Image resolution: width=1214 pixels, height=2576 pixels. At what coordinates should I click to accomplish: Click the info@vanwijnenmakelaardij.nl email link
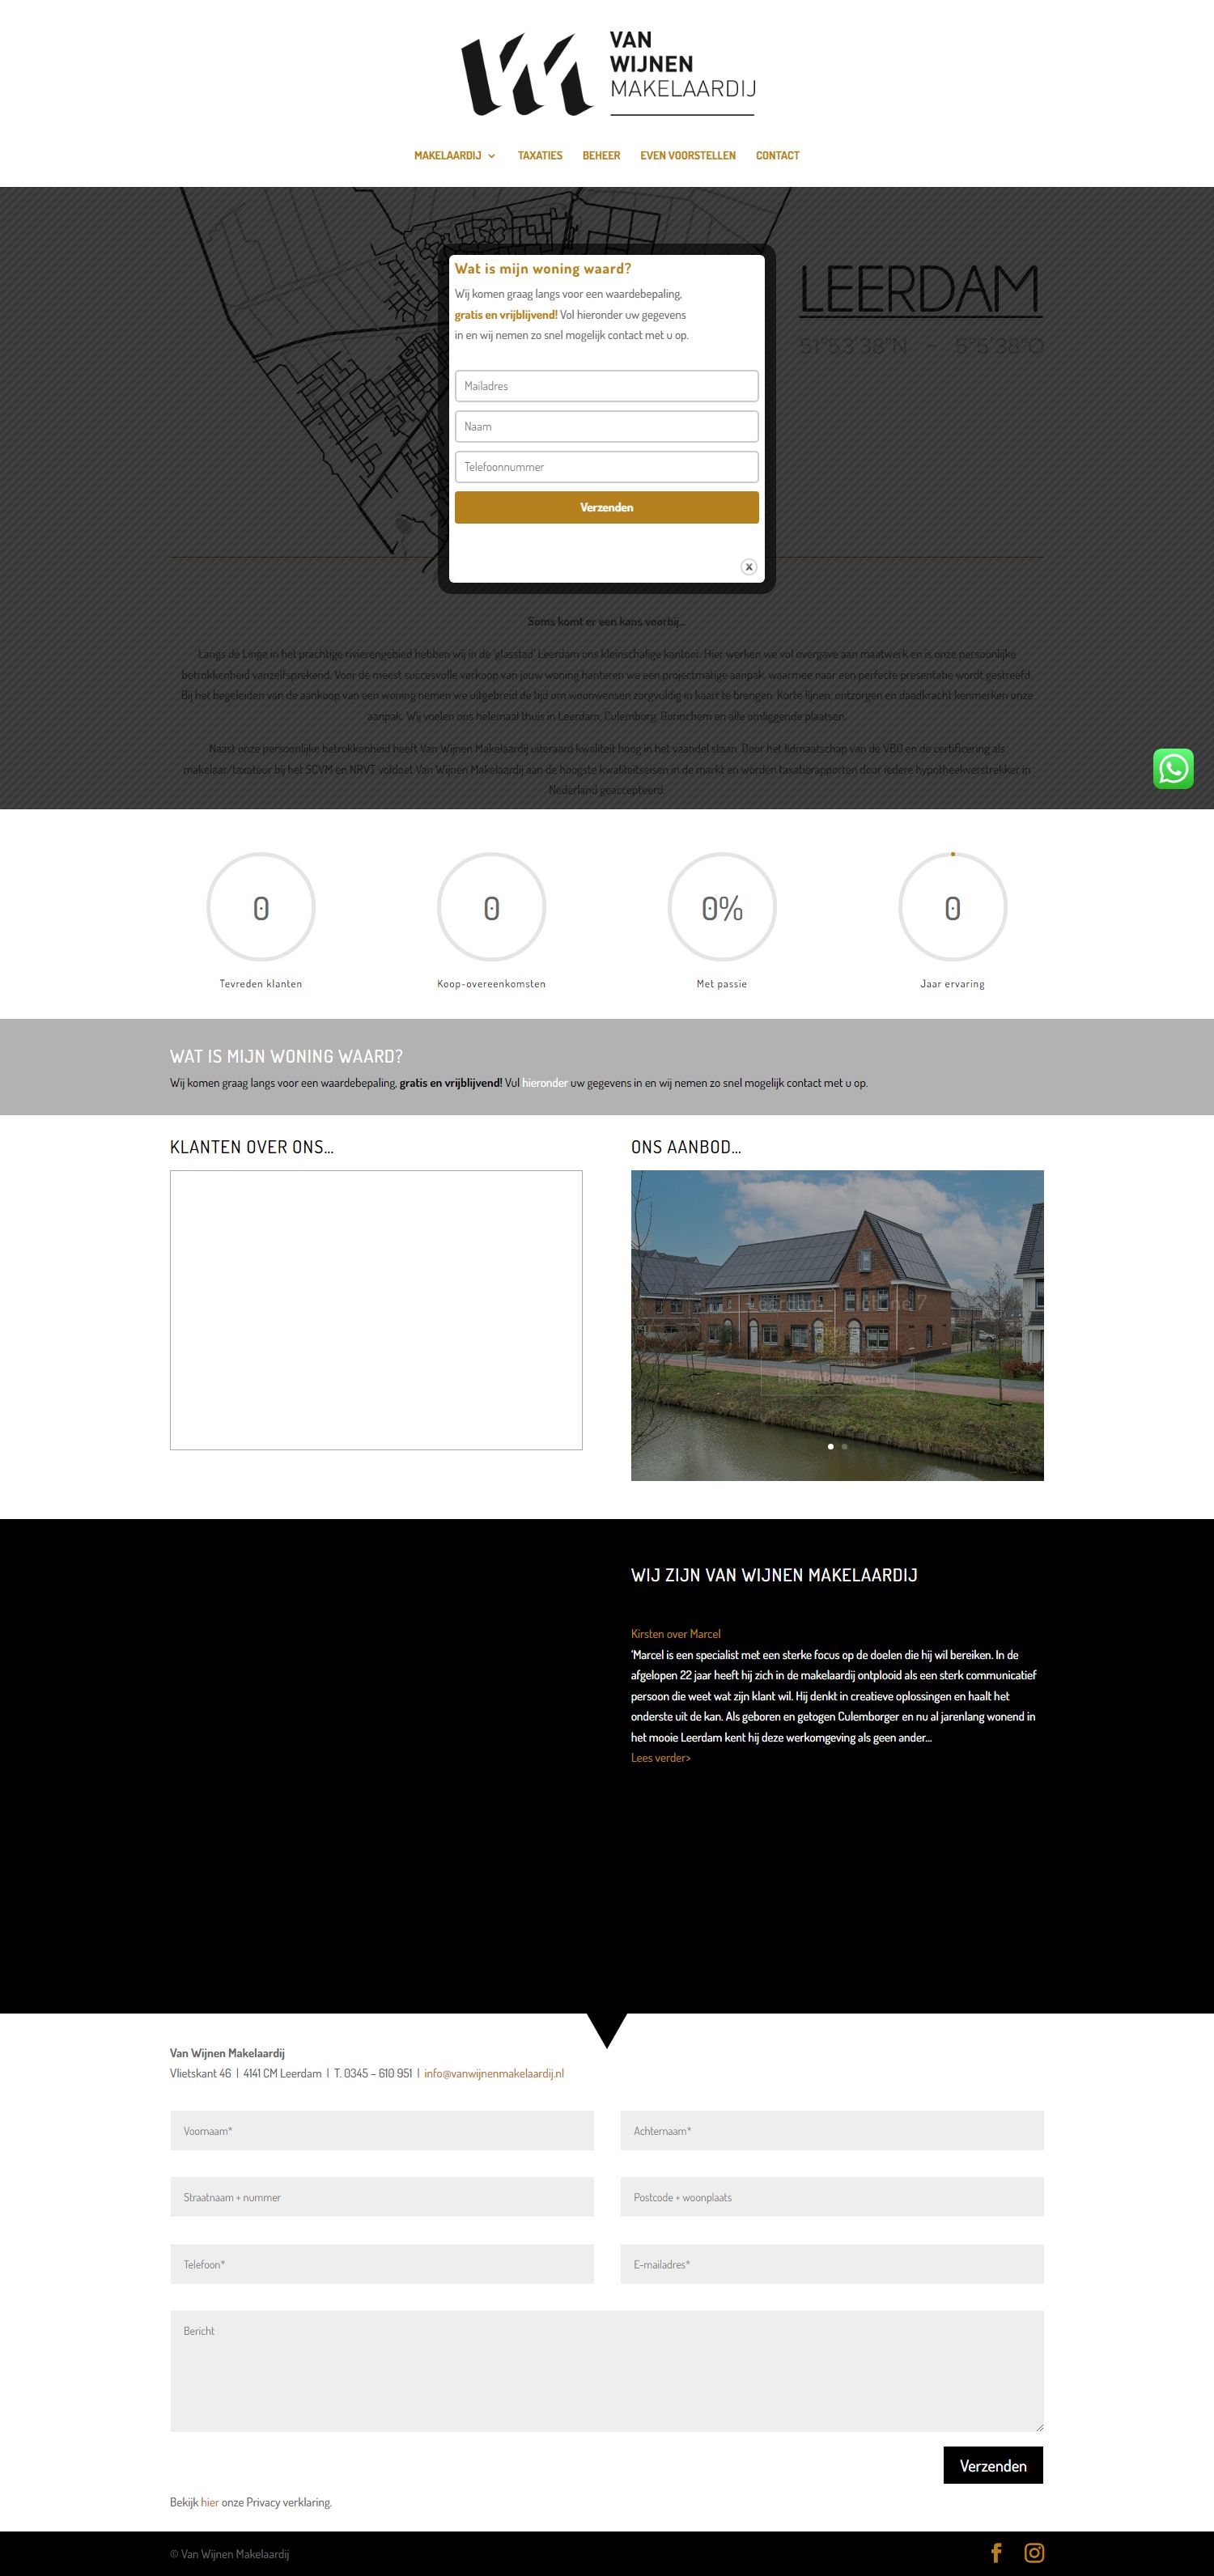(494, 2073)
